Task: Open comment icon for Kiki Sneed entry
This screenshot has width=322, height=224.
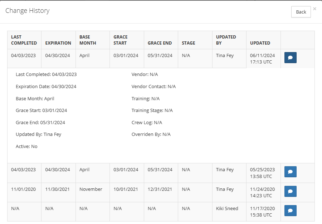Action: (290, 210)
